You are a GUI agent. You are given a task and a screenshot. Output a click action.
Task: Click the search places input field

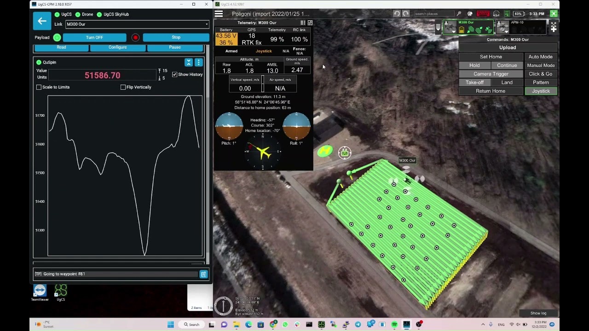pos(434,14)
